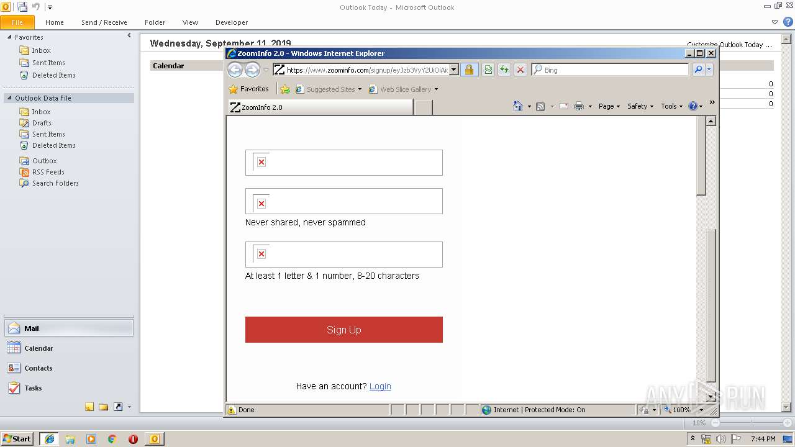Image resolution: width=795 pixels, height=447 pixels.
Task: Click IE page scroll down arrow
Action: coord(711,396)
